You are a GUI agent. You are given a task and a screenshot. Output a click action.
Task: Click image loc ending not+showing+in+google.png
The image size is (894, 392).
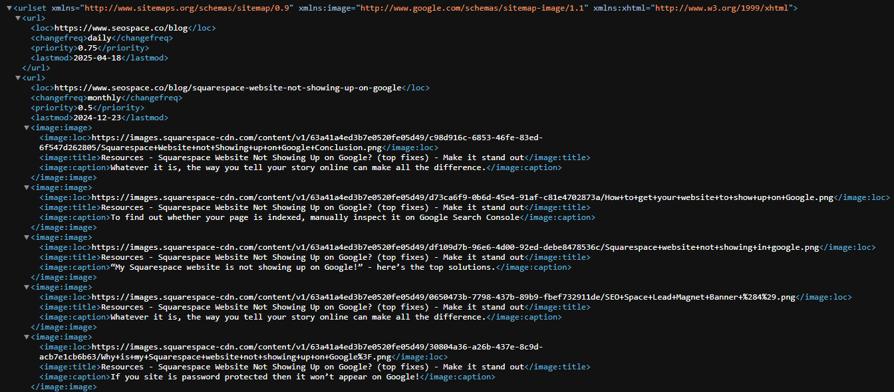(x=456, y=247)
